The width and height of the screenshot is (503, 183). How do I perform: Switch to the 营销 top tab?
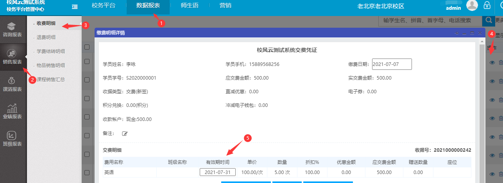coord(225,6)
